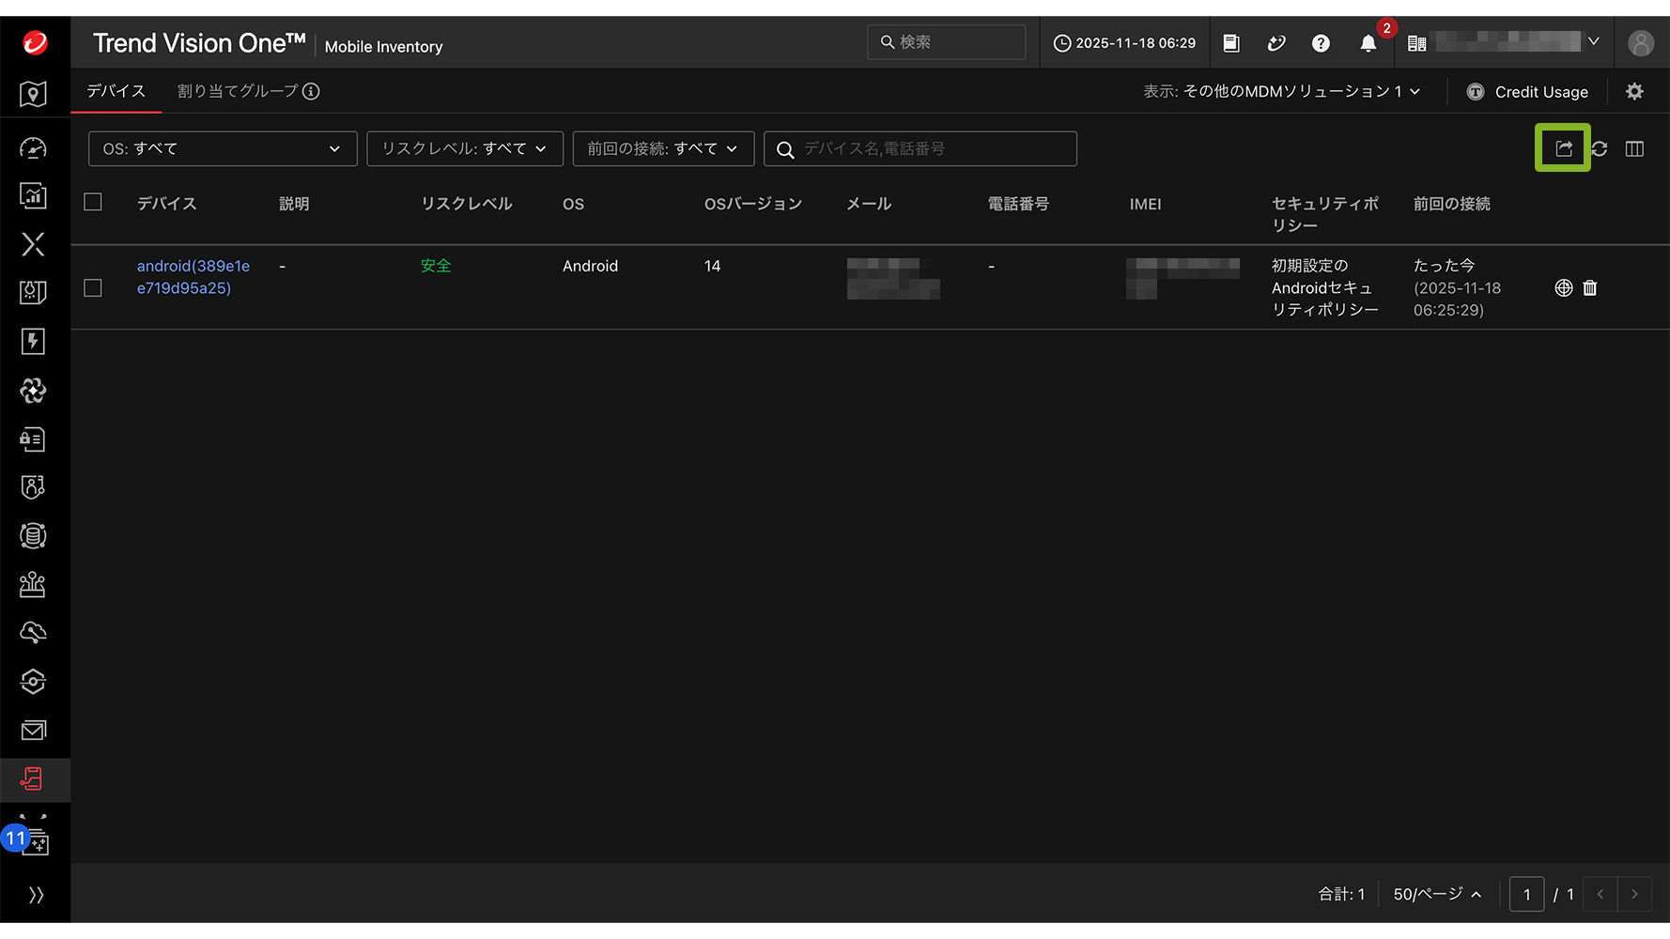
Task: Open notifications bell with 2 alerts
Action: (x=1368, y=43)
